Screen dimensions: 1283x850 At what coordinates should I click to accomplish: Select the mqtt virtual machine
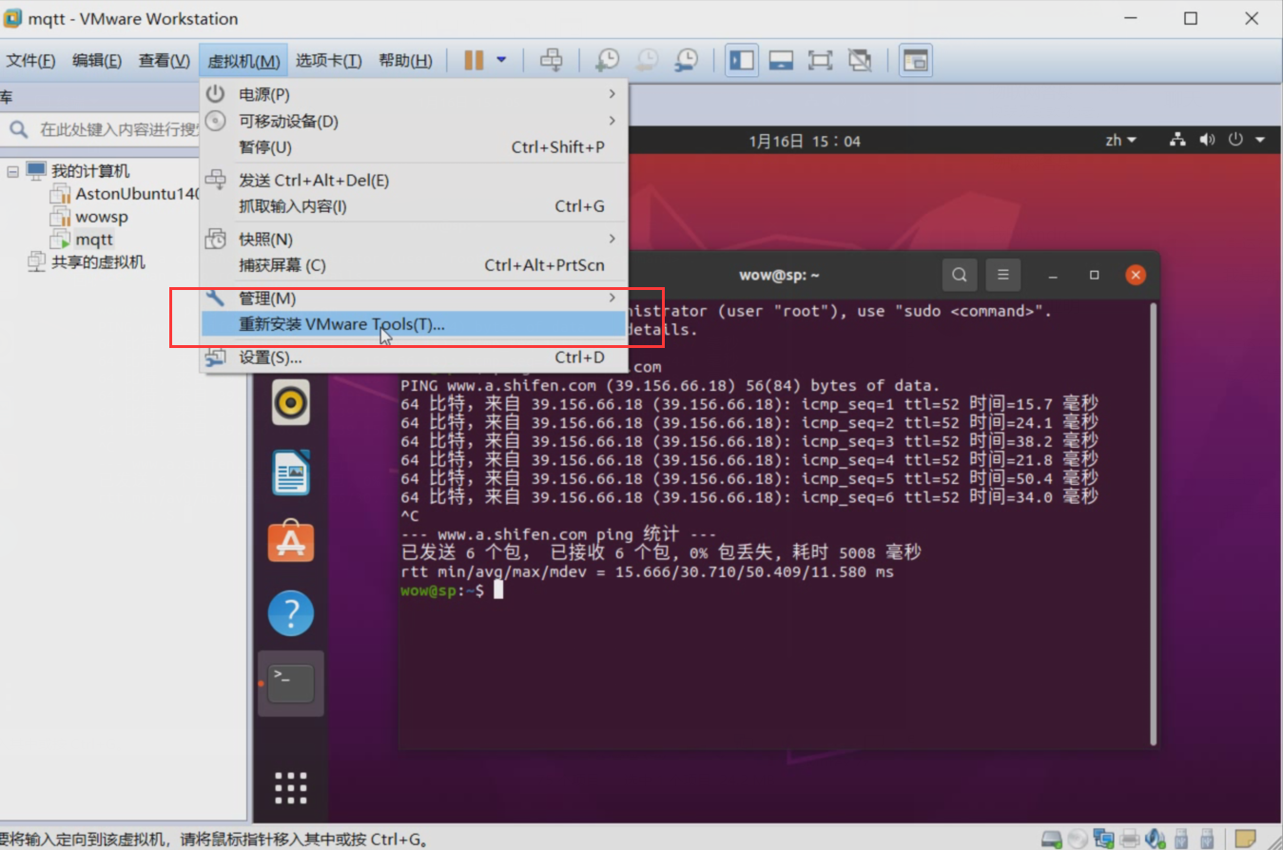94,240
